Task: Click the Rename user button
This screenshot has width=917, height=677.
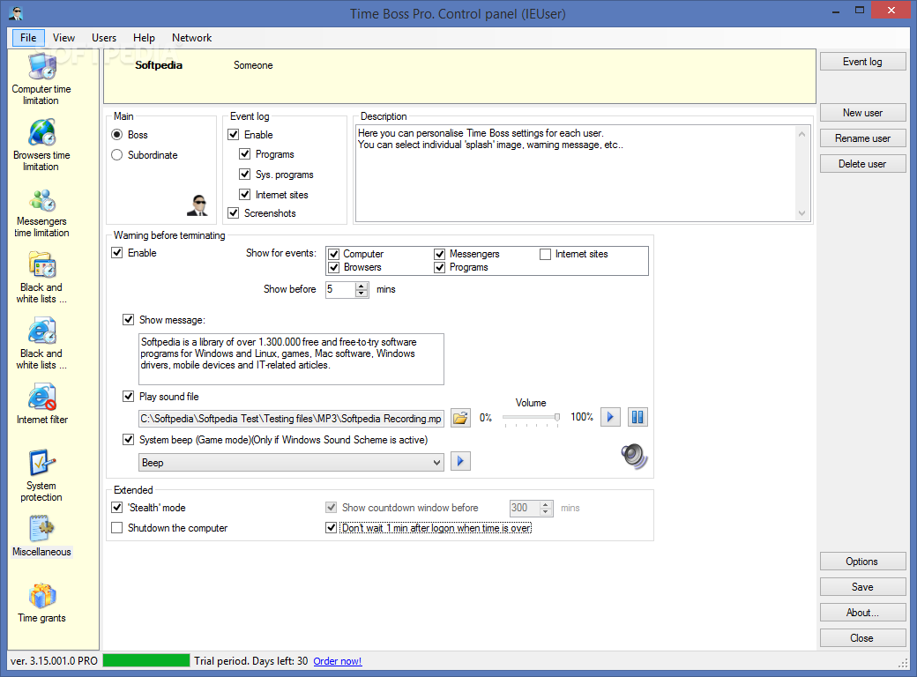Action: pyautogui.click(x=862, y=138)
